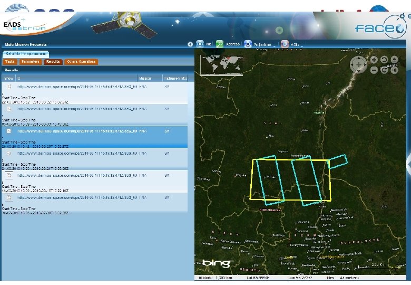Screen dimensions: 411x285
Task: Pan map left with navigation pad arrow
Action: (x=353, y=64)
